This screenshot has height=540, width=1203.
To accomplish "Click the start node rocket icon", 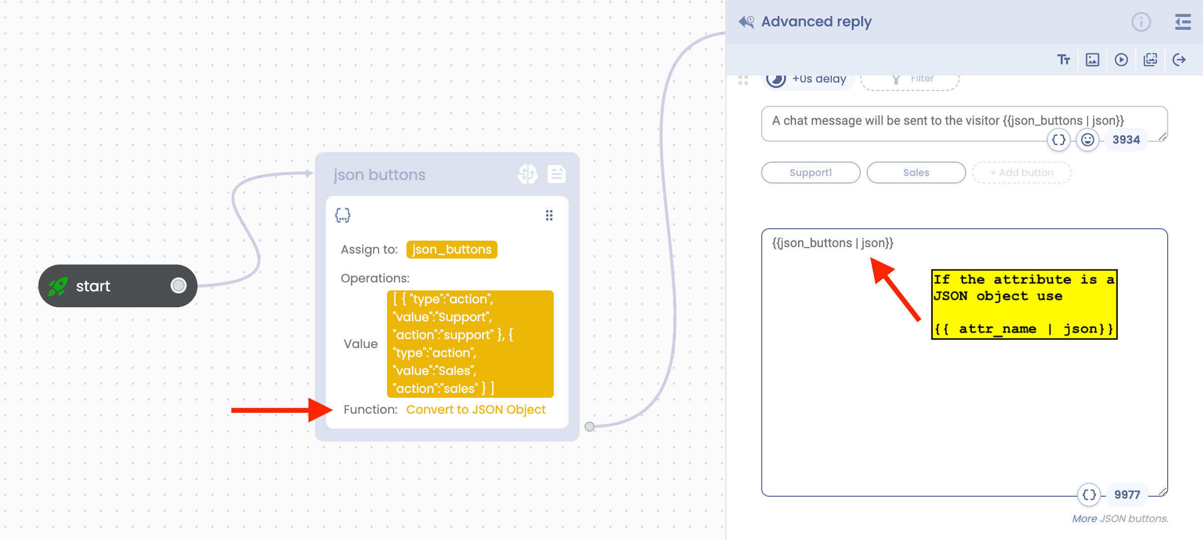I will [x=58, y=286].
